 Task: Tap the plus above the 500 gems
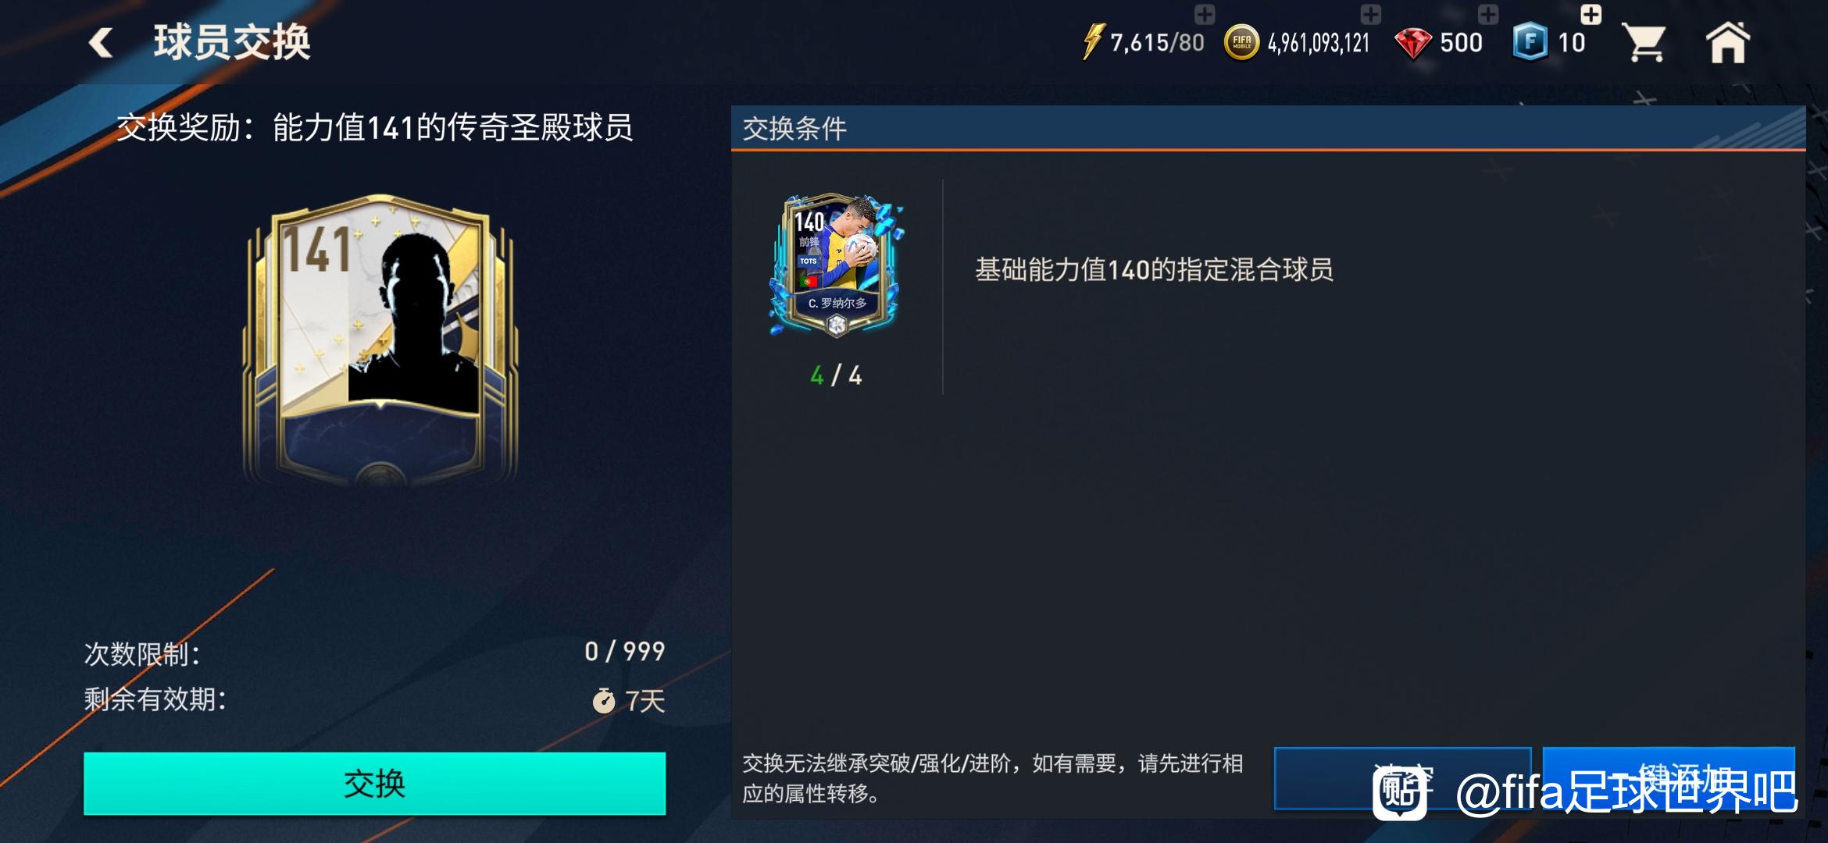(1488, 13)
